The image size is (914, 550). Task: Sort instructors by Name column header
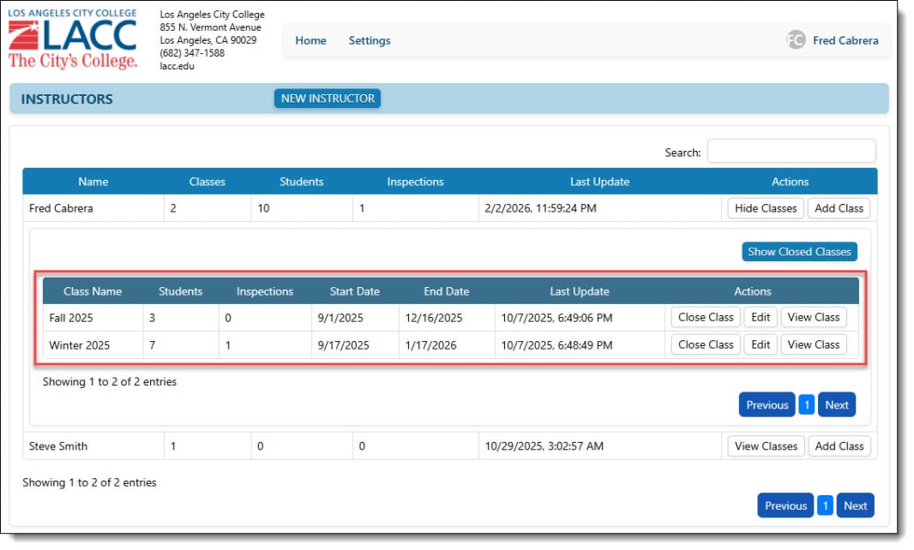point(93,182)
